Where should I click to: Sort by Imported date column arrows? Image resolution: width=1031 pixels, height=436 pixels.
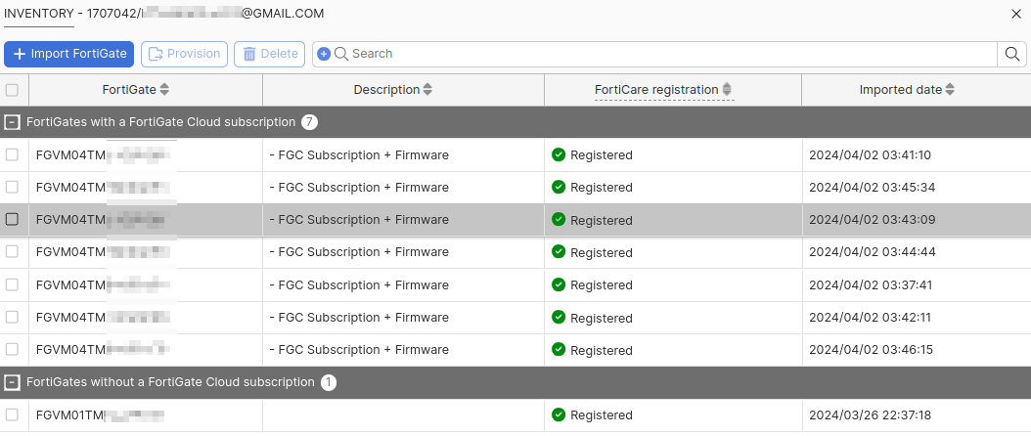(950, 90)
